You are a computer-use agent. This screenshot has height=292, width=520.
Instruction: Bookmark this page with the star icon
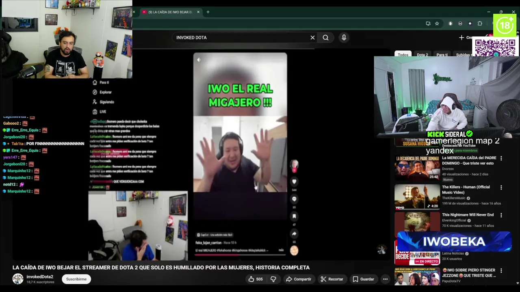437,24
